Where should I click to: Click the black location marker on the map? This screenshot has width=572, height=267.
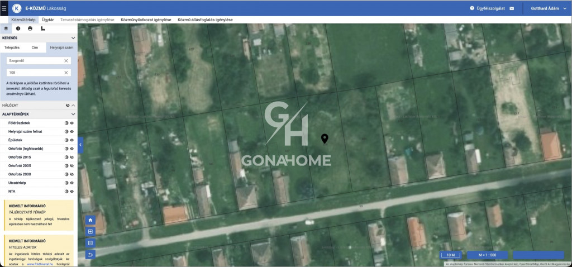[325, 139]
